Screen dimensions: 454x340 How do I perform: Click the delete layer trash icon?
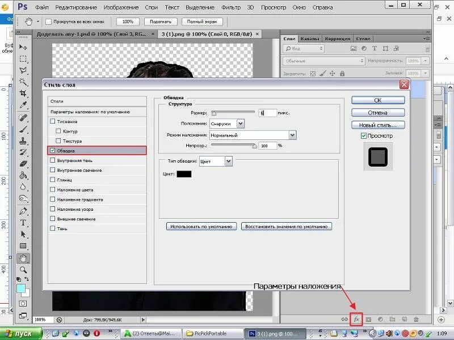coord(416,320)
